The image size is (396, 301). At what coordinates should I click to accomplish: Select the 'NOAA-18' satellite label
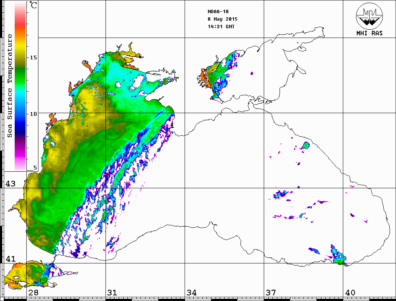[x=218, y=12]
